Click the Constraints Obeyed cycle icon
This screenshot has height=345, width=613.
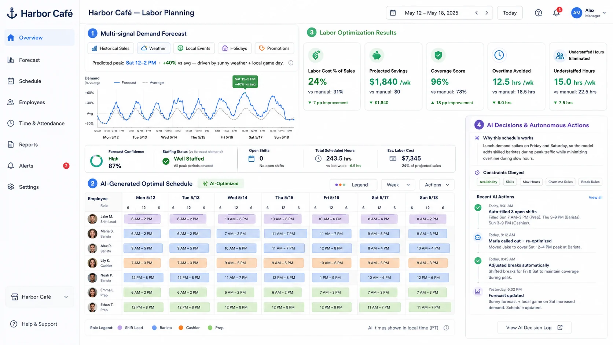477,173
